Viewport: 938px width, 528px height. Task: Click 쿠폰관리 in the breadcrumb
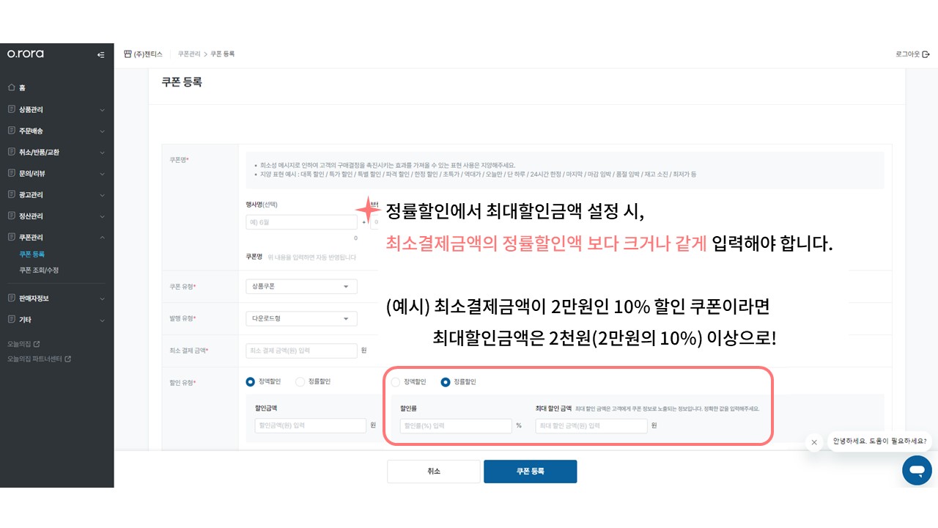(x=189, y=54)
